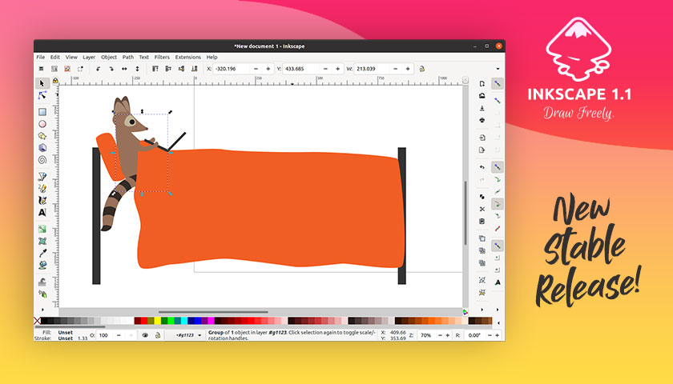Pick the red swatch in palette

[145, 321]
